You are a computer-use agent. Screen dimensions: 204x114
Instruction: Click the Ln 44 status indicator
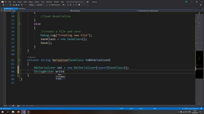121,109
